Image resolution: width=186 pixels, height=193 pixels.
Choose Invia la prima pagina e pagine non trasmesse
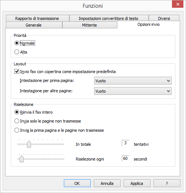pos(17,130)
